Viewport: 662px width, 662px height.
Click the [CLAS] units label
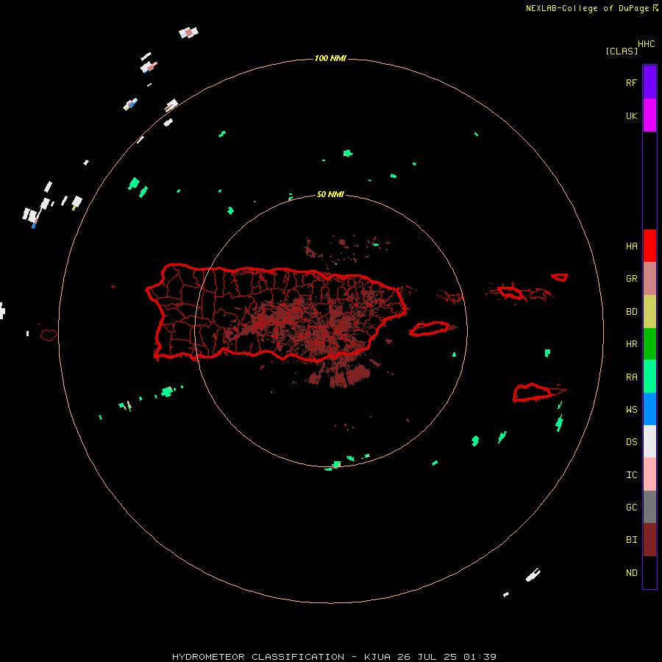[622, 51]
